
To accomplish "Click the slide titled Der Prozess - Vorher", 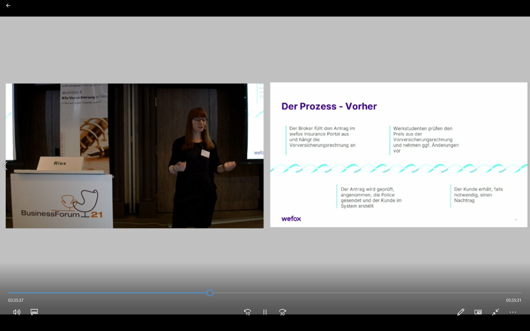I will (x=399, y=154).
